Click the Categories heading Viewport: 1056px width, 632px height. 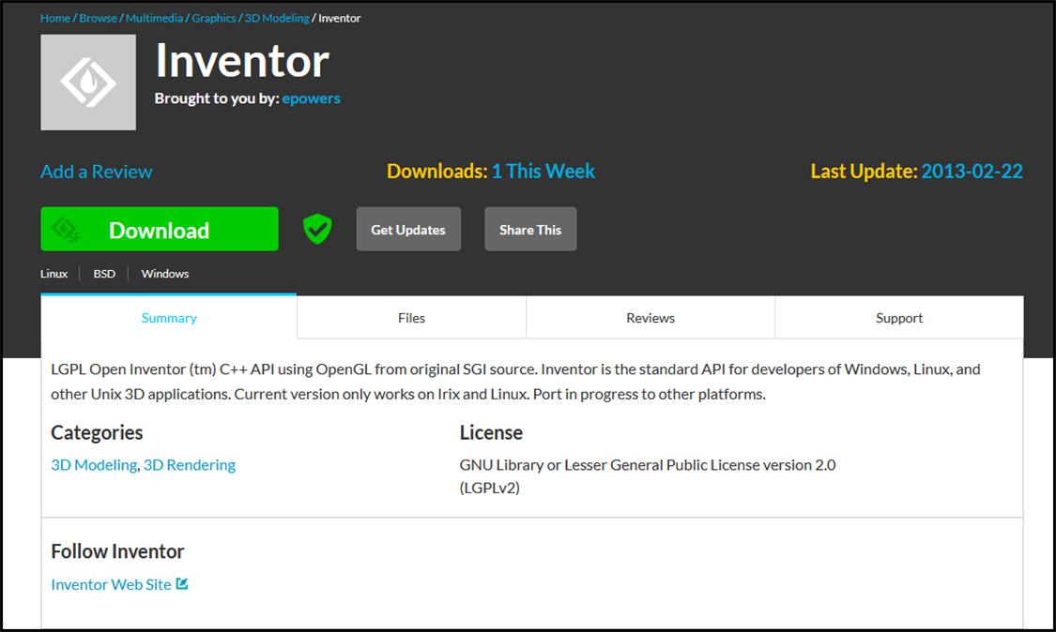point(97,433)
